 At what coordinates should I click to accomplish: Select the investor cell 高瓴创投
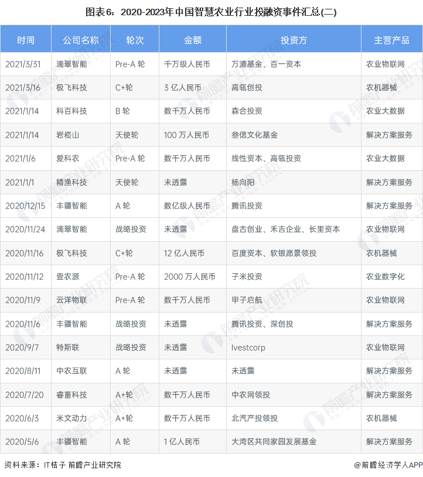click(x=247, y=88)
